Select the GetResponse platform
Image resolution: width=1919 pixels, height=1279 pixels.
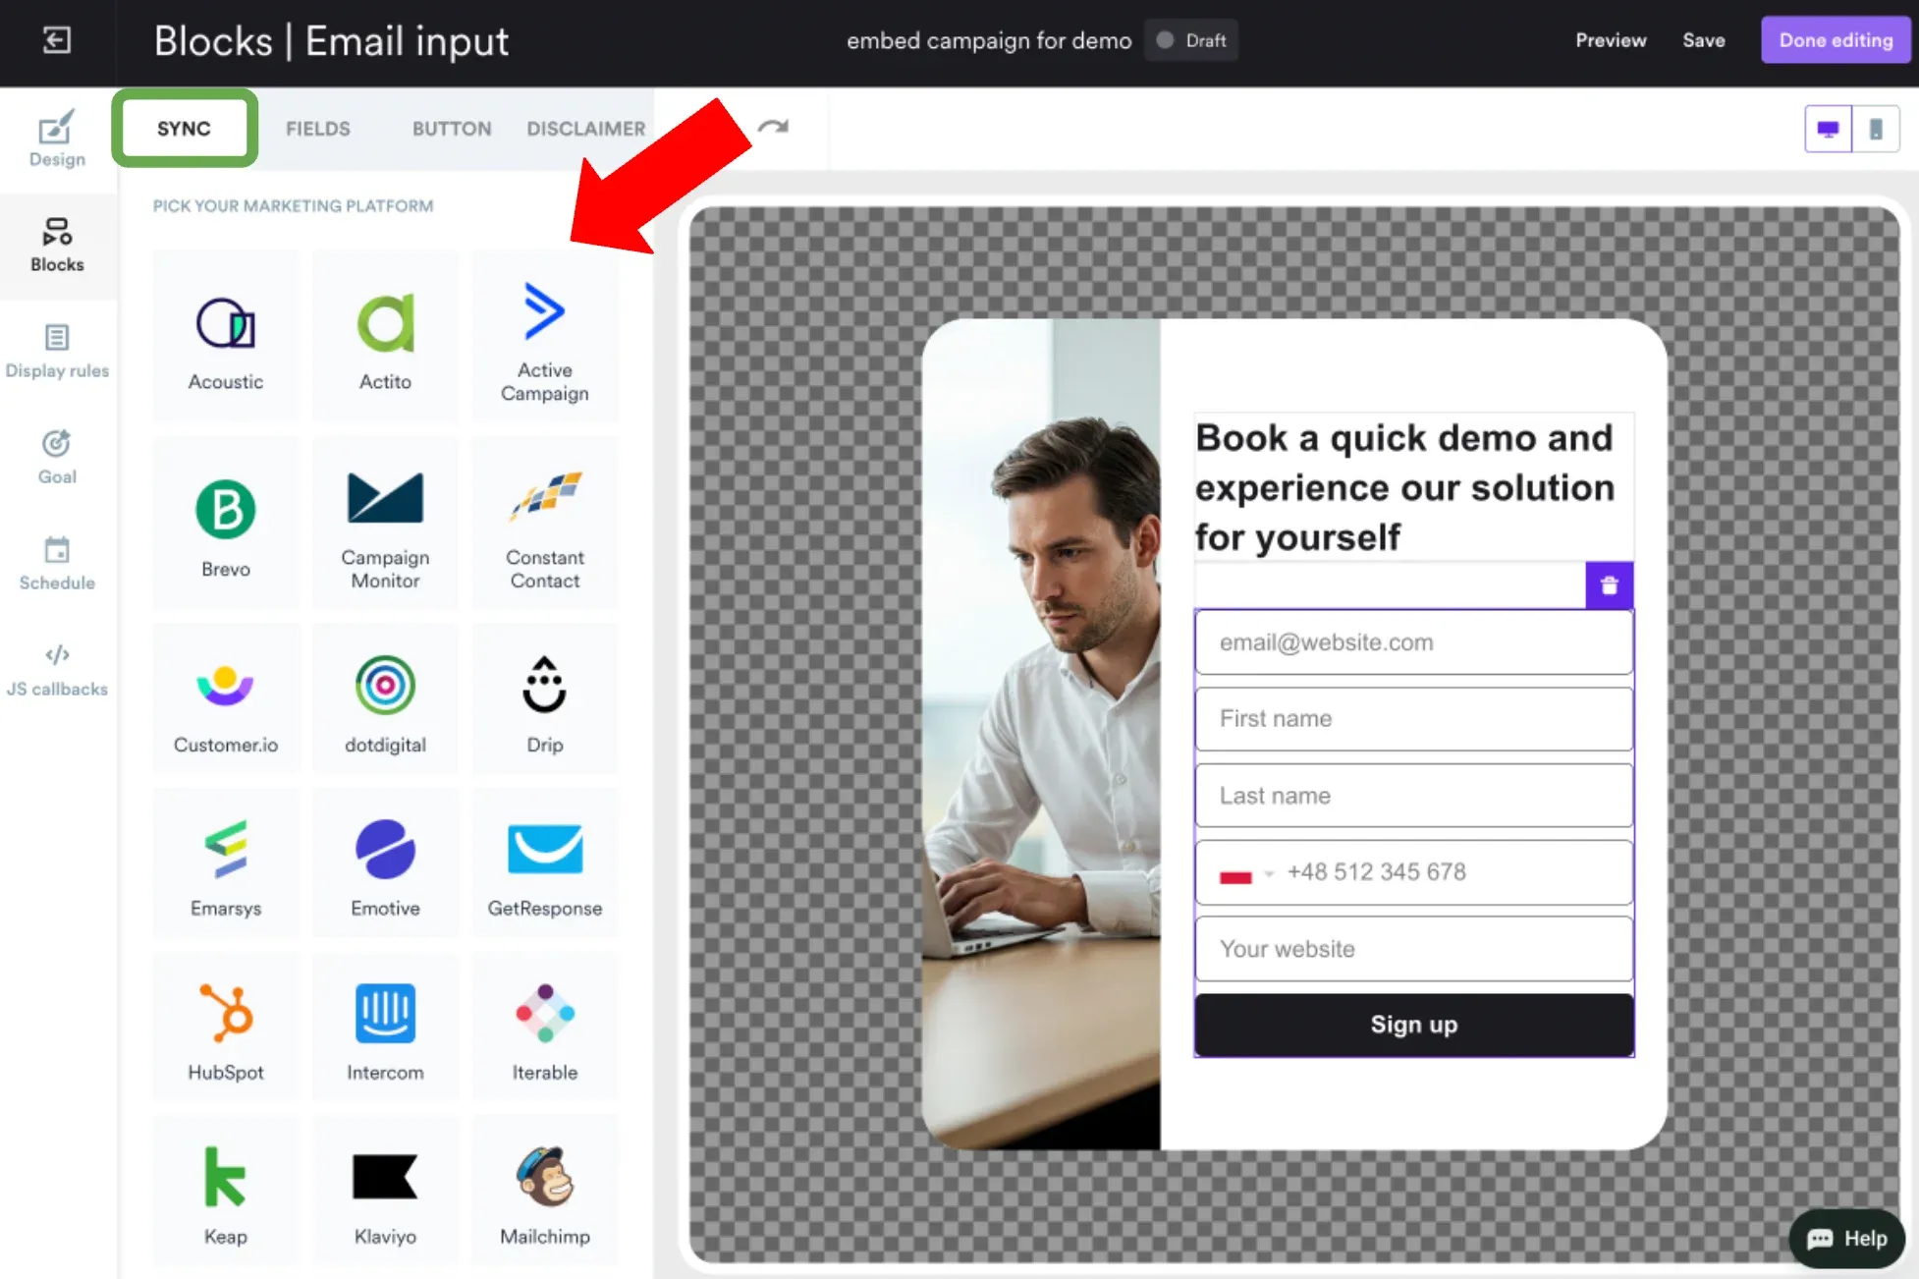pyautogui.click(x=545, y=862)
